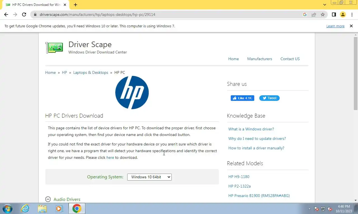Open the Home navigation menu item
This screenshot has height=214, width=358.
tap(234, 59)
